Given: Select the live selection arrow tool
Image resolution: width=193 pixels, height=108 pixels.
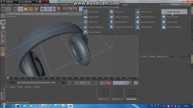Looking at the screenshot, I should pyautogui.click(x=15, y=9).
